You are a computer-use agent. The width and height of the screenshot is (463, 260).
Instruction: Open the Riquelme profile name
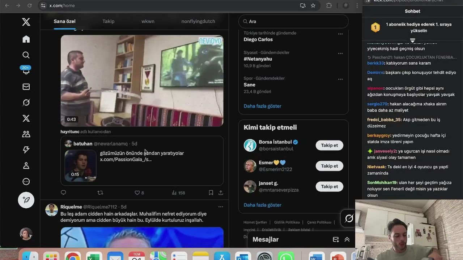click(71, 207)
